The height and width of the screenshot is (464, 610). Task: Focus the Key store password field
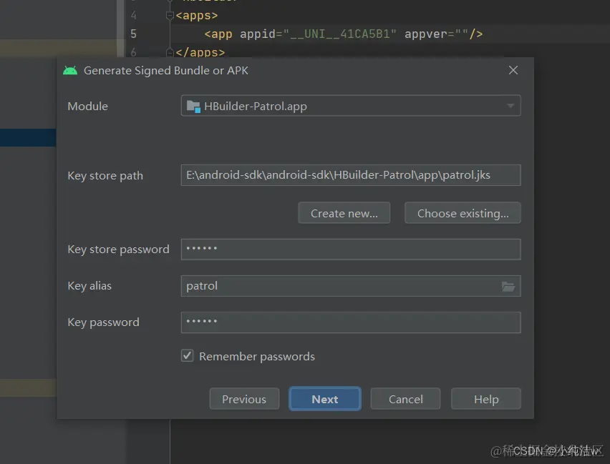coord(351,249)
